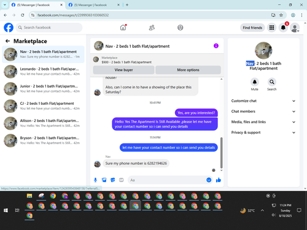Mute this chat using the bell icon
The image size is (307, 230).
pos(255,82)
